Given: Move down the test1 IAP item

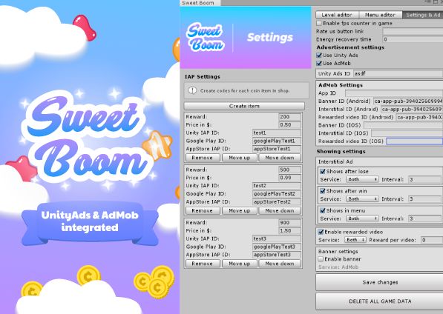Looking at the screenshot, I should [280, 158].
